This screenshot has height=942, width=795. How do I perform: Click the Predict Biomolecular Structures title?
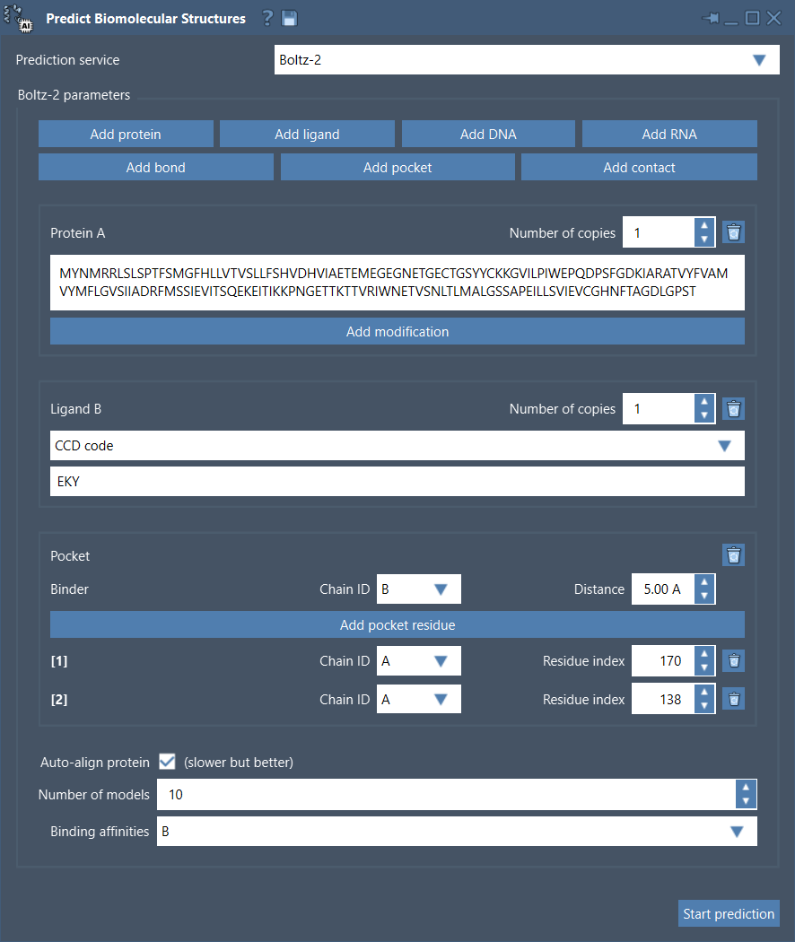coord(146,19)
